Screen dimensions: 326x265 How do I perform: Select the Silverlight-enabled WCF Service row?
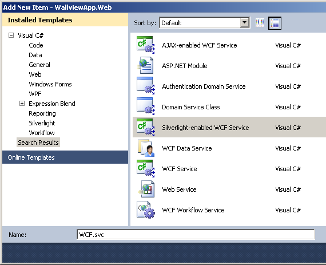click(229, 127)
